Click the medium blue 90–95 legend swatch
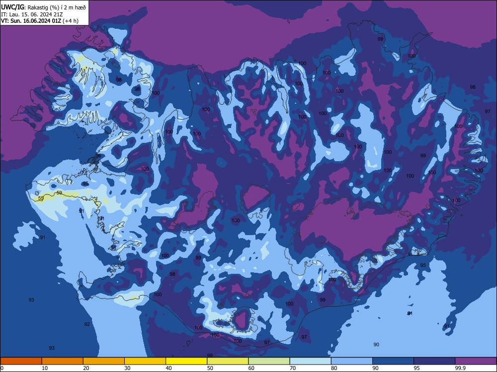The height and width of the screenshot is (372, 497). tap(393, 361)
